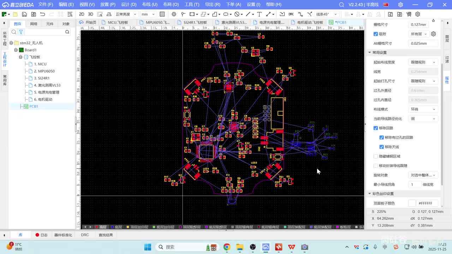Open the DRC bottom panel tab
The height and width of the screenshot is (254, 452).
85,235
